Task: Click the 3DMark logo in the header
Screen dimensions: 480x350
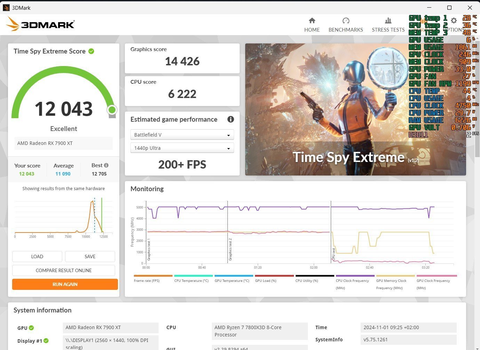Action: coord(40,24)
